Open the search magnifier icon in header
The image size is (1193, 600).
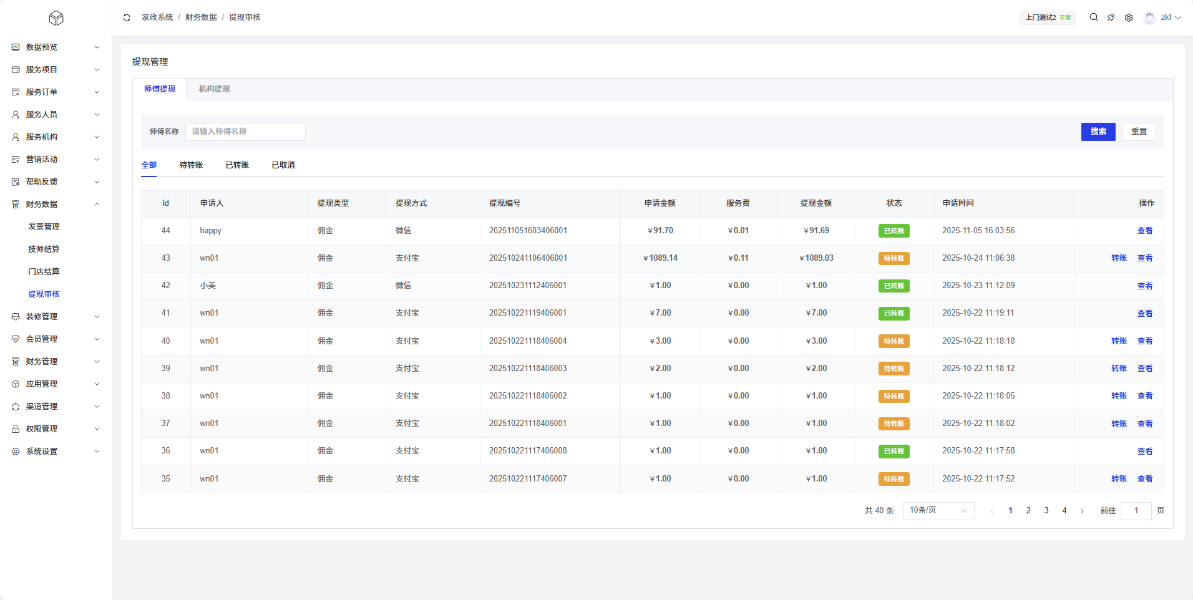point(1093,17)
